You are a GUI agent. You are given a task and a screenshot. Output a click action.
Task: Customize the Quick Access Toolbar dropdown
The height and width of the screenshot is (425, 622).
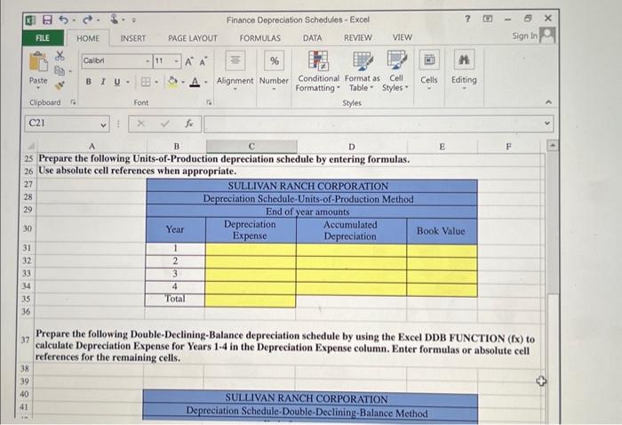[x=133, y=20]
